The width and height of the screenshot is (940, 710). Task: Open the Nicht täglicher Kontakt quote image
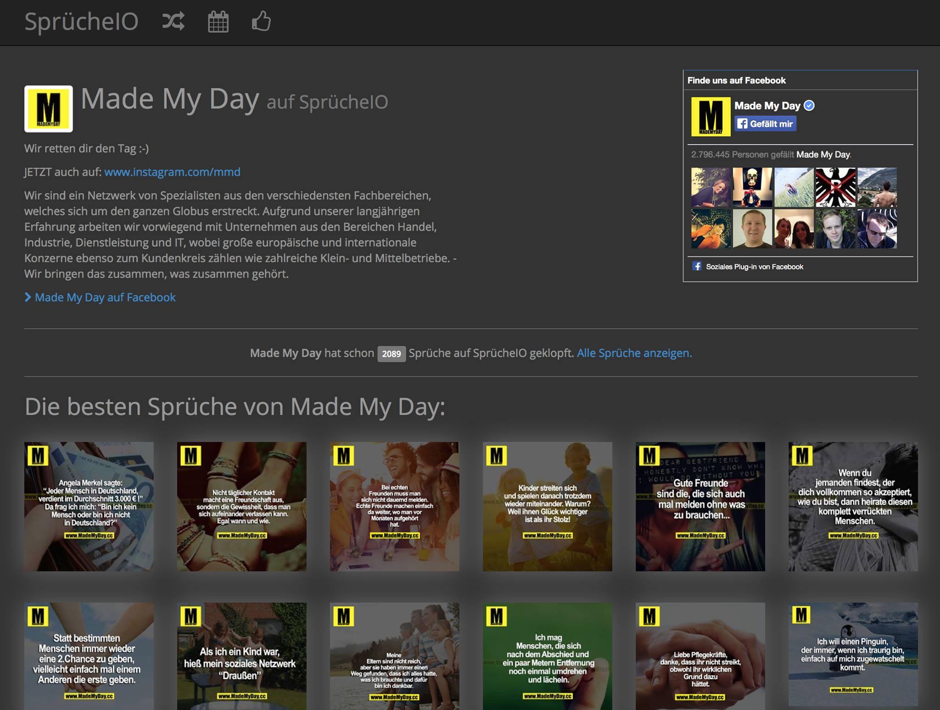pos(242,507)
